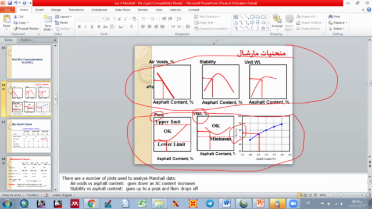This screenshot has width=372, height=209.
Task: Click the Arrange button
Action: [277, 23]
